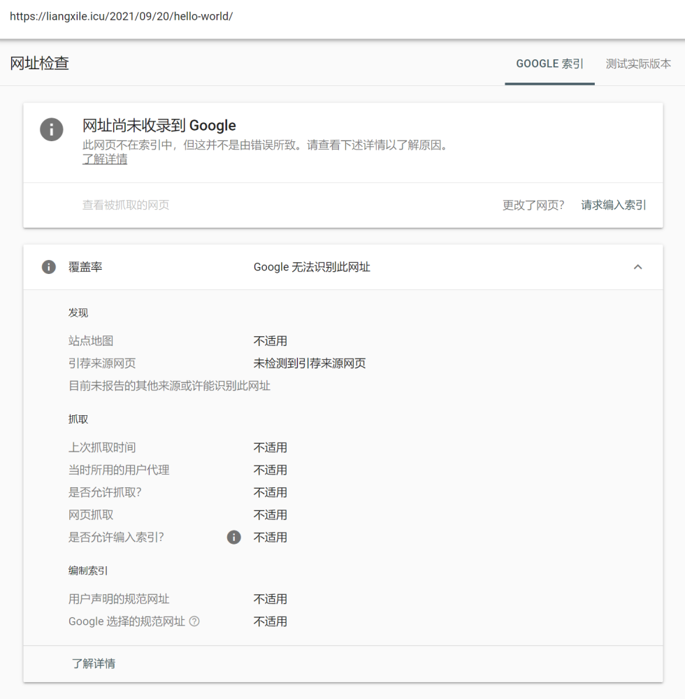Click the 编制索引 section heading
This screenshot has width=685, height=699.
pos(88,570)
